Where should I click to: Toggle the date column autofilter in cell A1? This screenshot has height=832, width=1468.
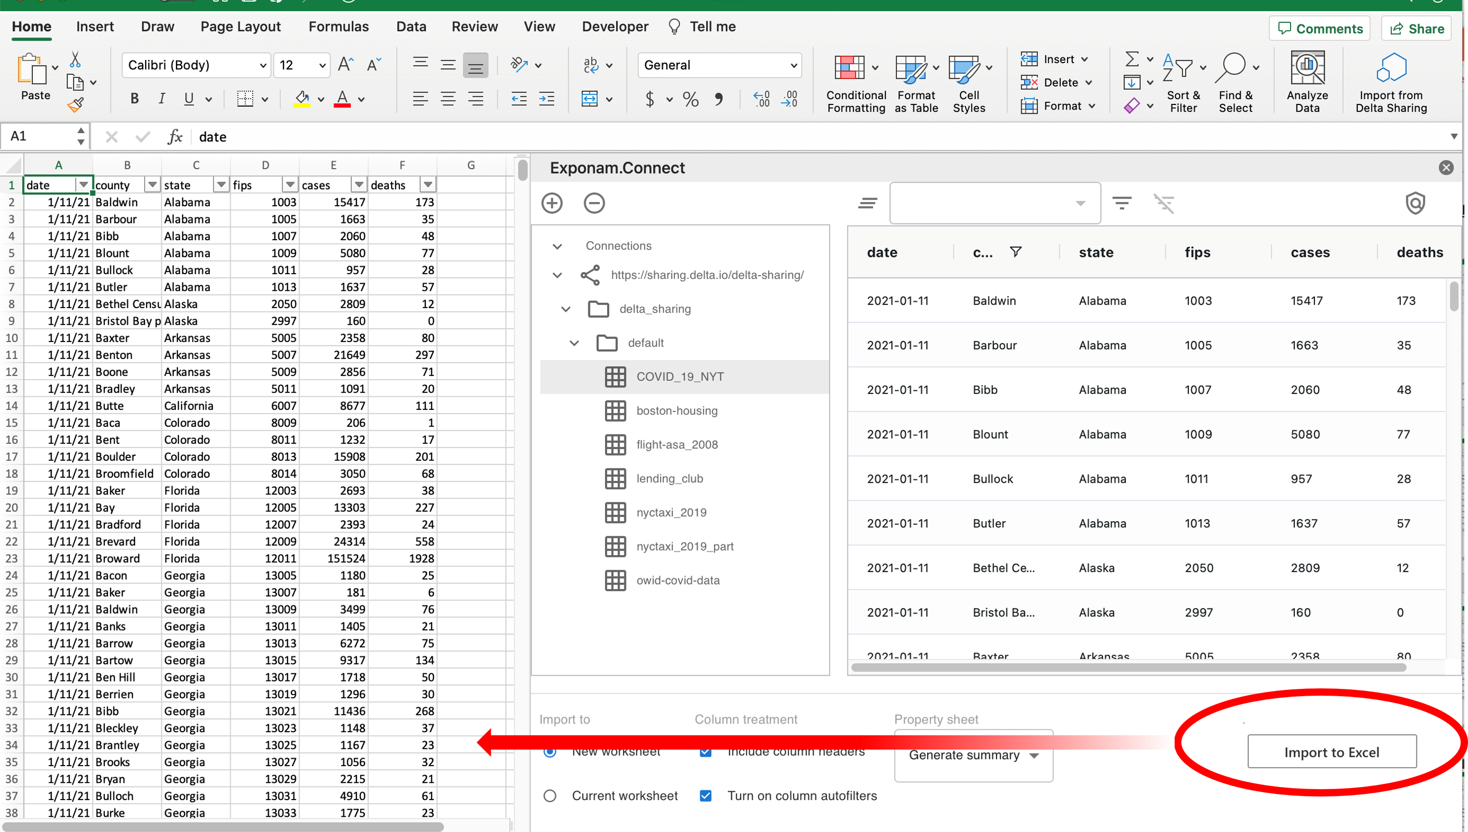[84, 184]
